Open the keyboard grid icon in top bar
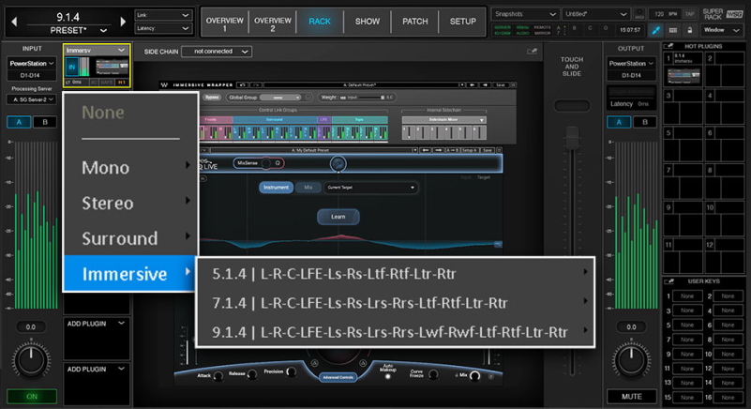The width and height of the screenshot is (751, 409). 673,30
